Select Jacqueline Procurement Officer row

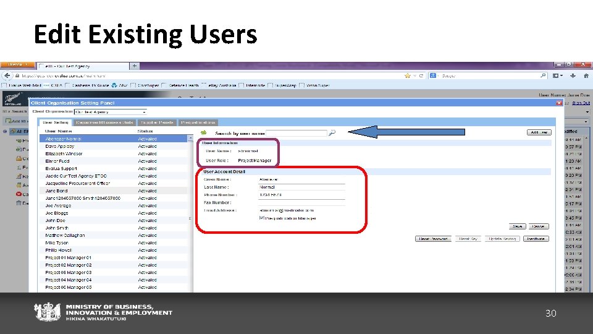(x=114, y=183)
